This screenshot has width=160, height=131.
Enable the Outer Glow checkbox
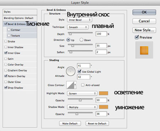[x=6, y=82]
